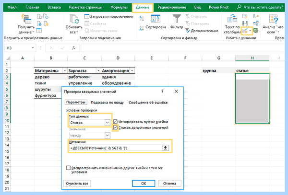Click the Отмена button
The height and width of the screenshot is (195, 288).
169,184
